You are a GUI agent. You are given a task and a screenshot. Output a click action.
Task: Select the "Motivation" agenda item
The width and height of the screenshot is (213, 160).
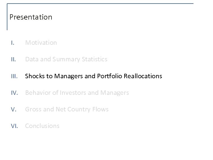41,43
